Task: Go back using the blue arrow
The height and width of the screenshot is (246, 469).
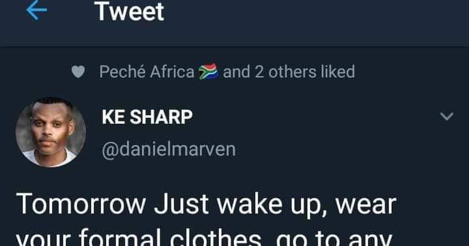Action: (x=36, y=11)
